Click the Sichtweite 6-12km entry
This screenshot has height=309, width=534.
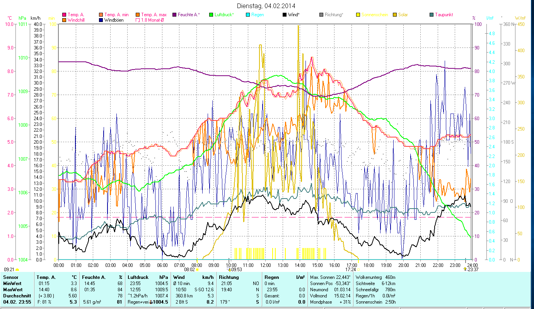tap(375, 284)
